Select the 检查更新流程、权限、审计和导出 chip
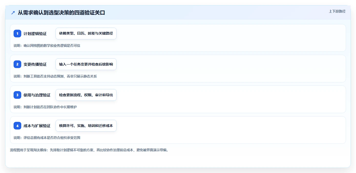This screenshot has width=356, height=173. 86,95
